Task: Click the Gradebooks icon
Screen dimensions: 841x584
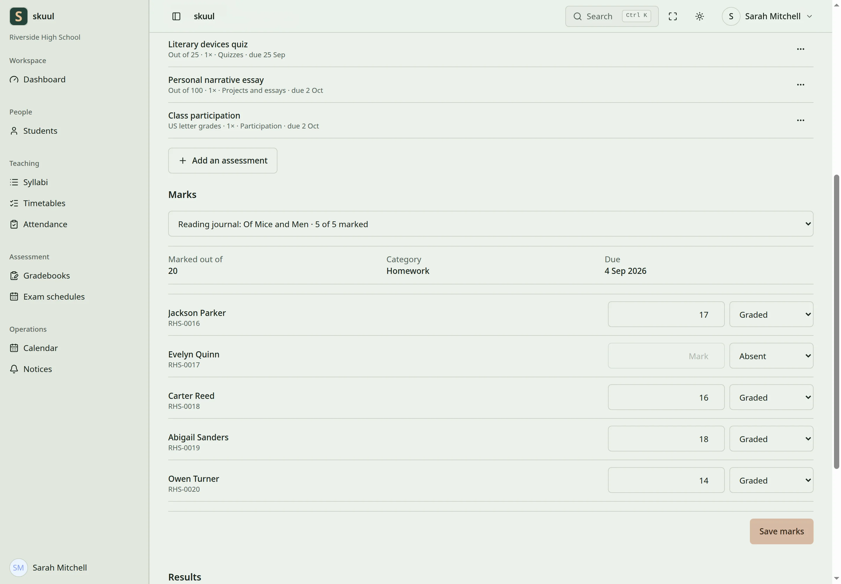Action: tap(14, 276)
